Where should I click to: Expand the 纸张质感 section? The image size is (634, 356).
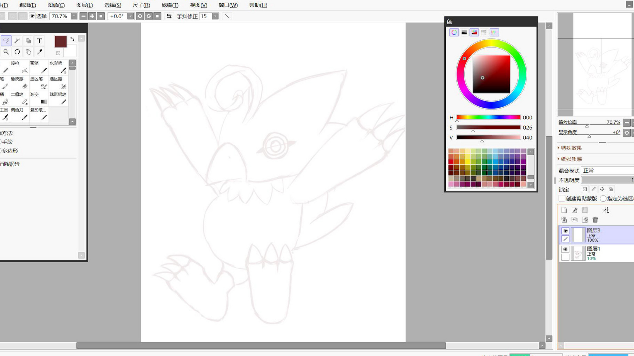(570, 159)
